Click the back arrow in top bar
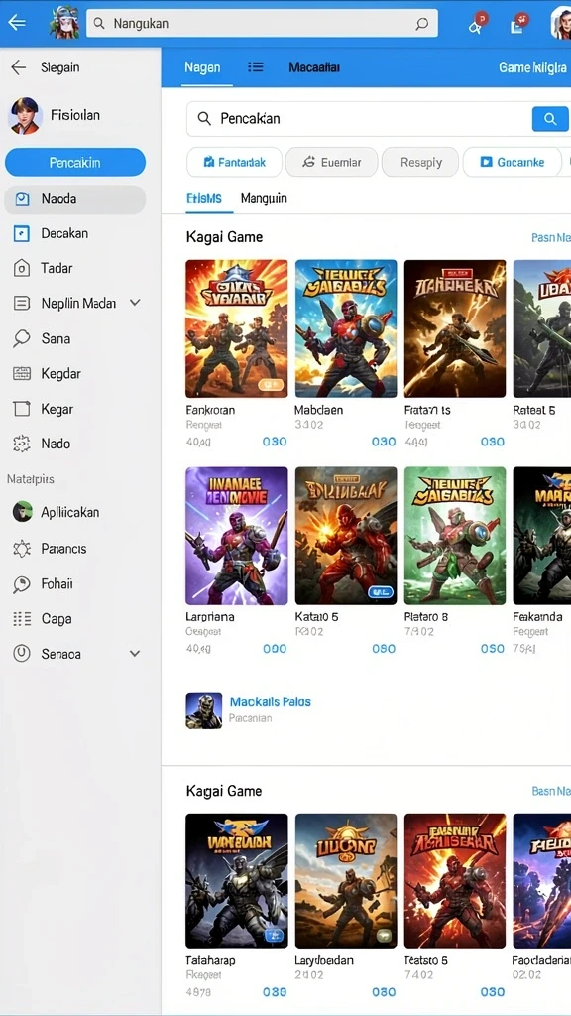Screen dimensions: 571x1016 tap(16, 23)
